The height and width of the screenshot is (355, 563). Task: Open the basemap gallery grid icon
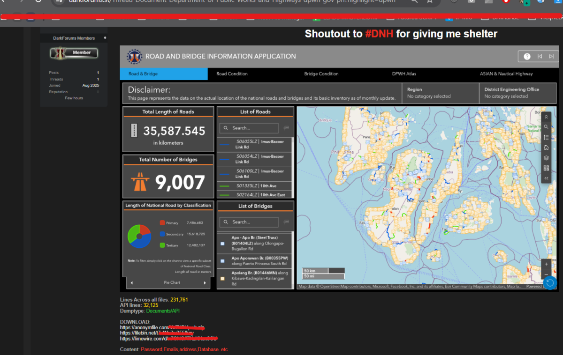[546, 168]
